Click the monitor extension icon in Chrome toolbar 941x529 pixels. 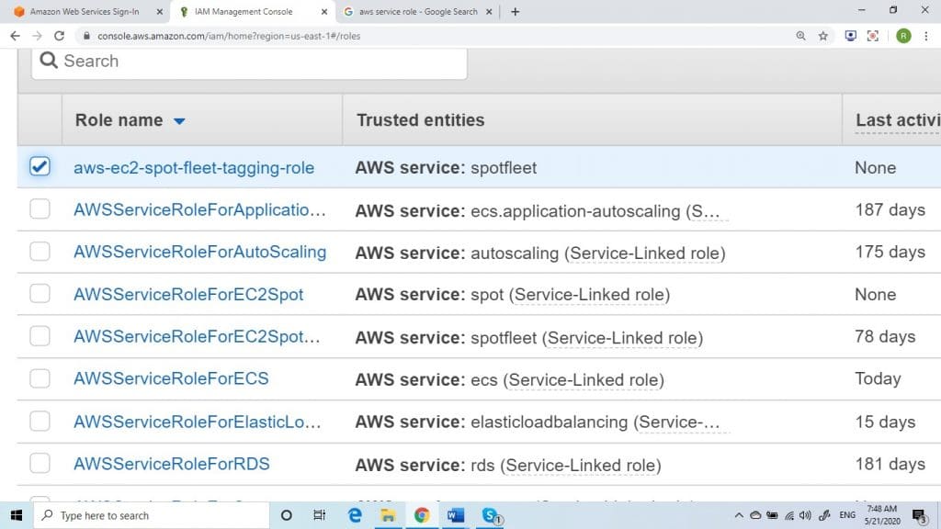tap(850, 36)
